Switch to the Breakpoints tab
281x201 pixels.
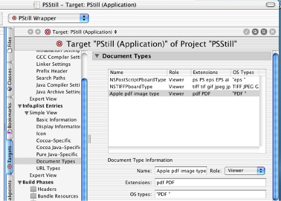(x=10, y=188)
